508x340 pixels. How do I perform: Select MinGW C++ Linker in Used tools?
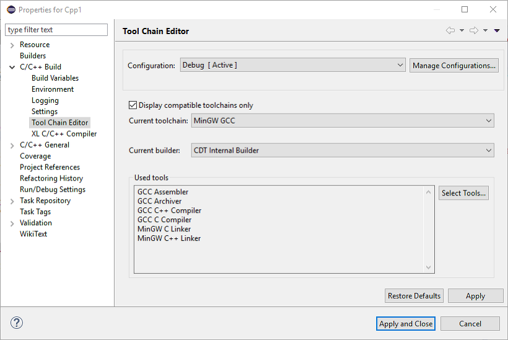[169, 238]
